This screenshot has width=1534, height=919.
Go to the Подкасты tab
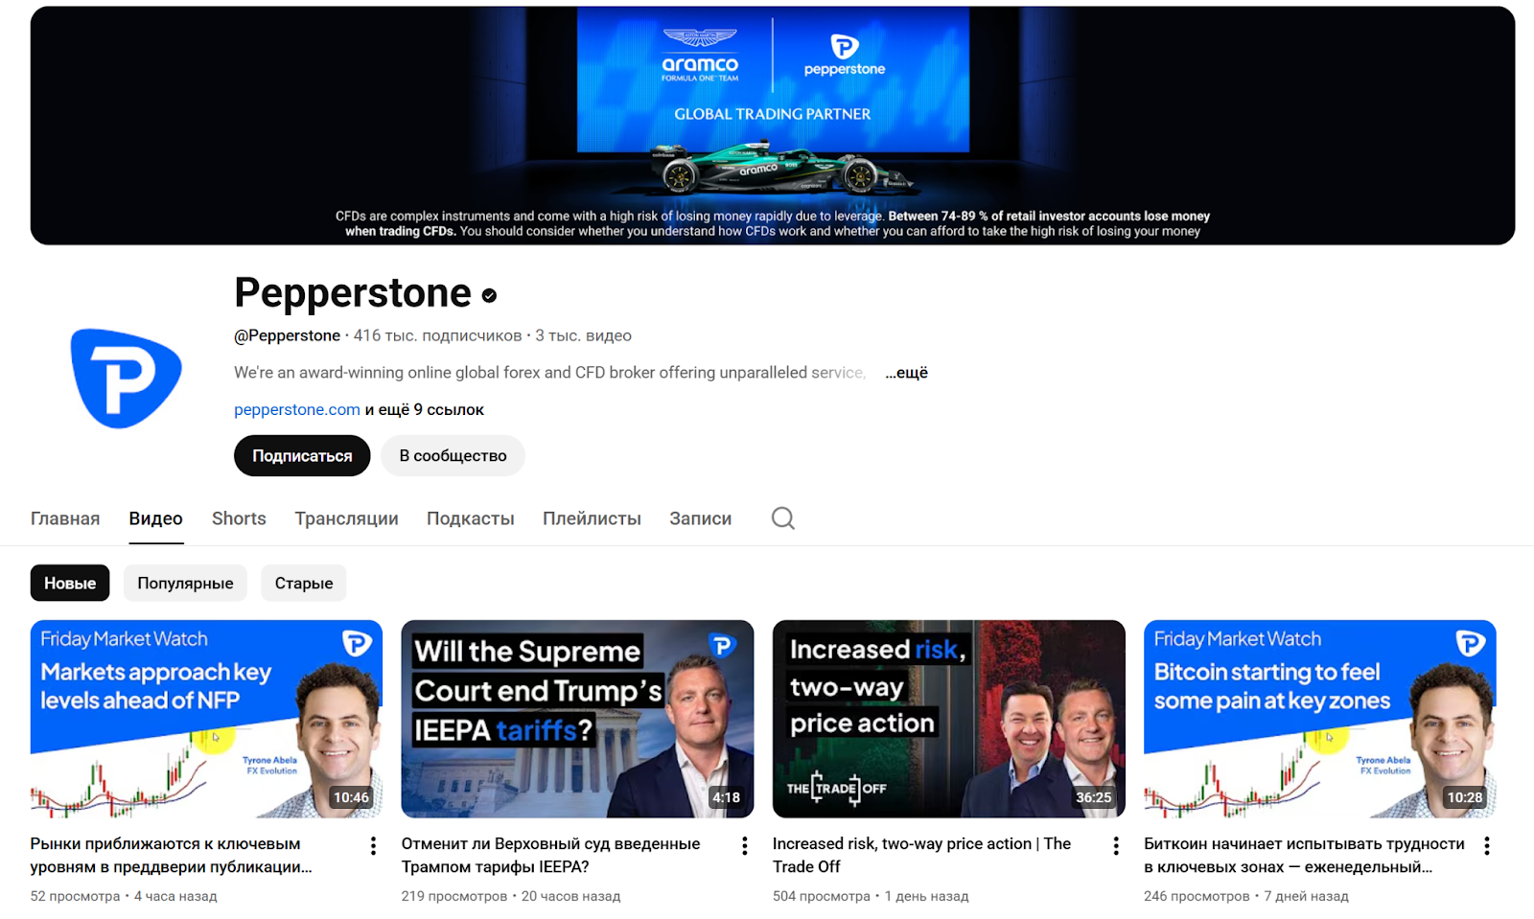[x=470, y=518]
